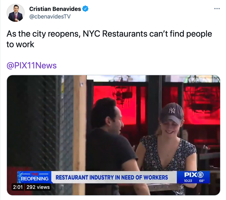
Task: Open the tweet's three-dot more options menu
Action: point(217,9)
